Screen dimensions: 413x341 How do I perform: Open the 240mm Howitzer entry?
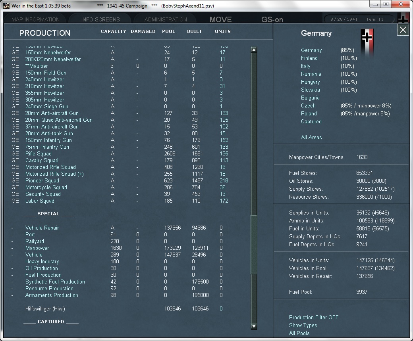[44, 79]
